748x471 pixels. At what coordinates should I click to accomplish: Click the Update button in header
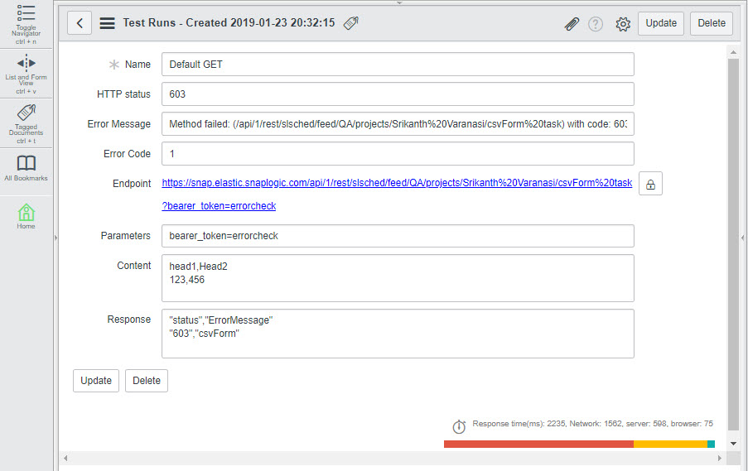[661, 23]
